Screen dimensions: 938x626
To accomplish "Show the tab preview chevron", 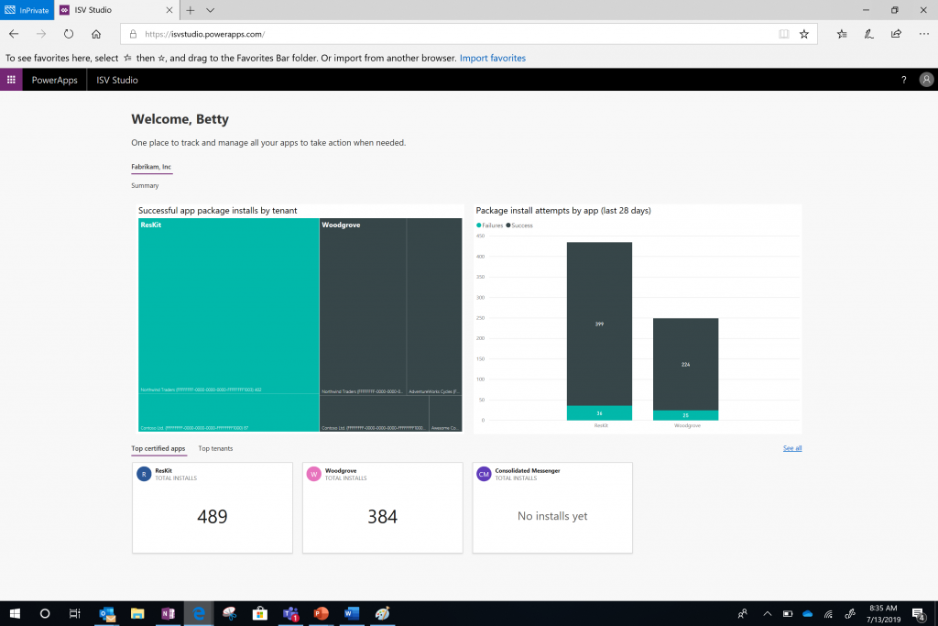I will 210,10.
